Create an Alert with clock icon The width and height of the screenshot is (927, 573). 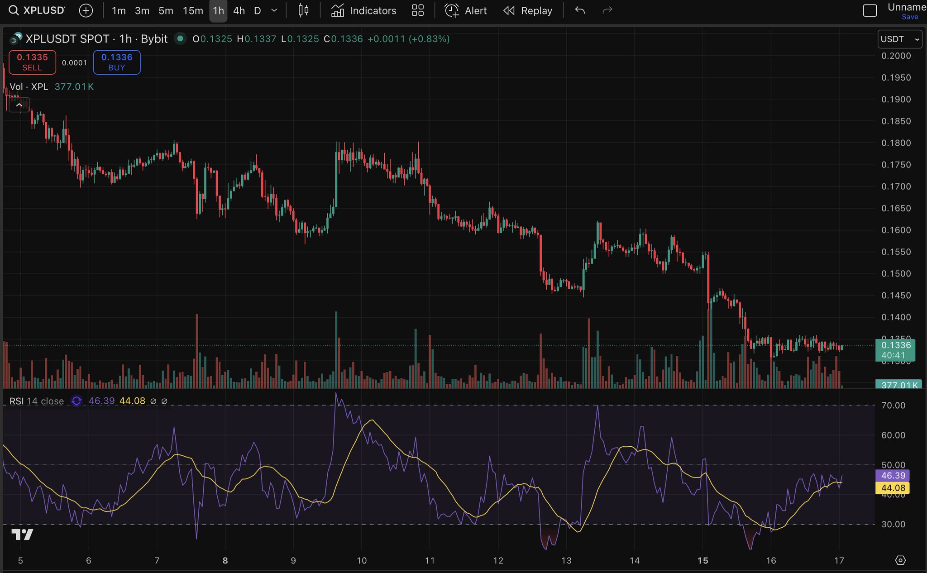click(x=466, y=10)
